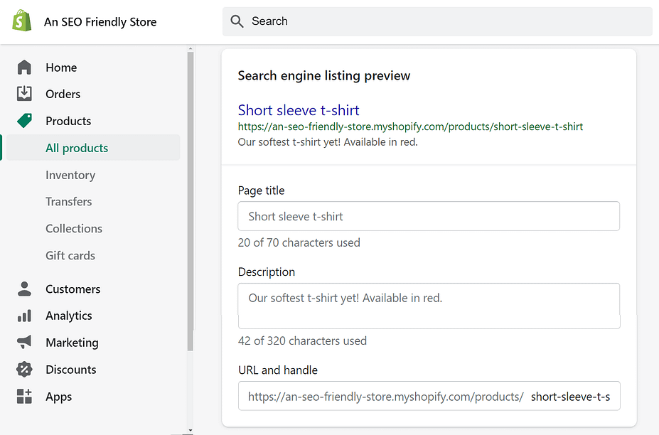The height and width of the screenshot is (435, 659).
Task: Click the search magnifier icon
Action: click(x=237, y=21)
